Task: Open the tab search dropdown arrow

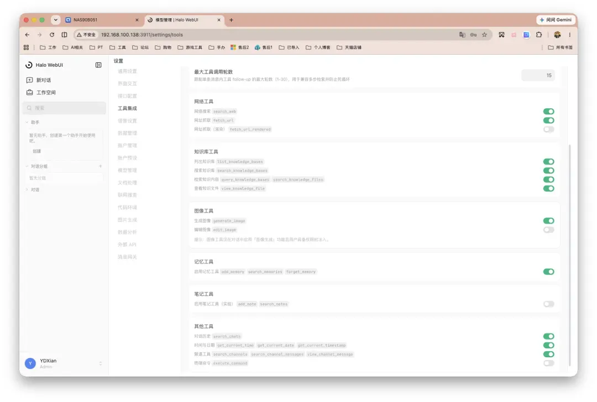Action: pyautogui.click(x=56, y=20)
